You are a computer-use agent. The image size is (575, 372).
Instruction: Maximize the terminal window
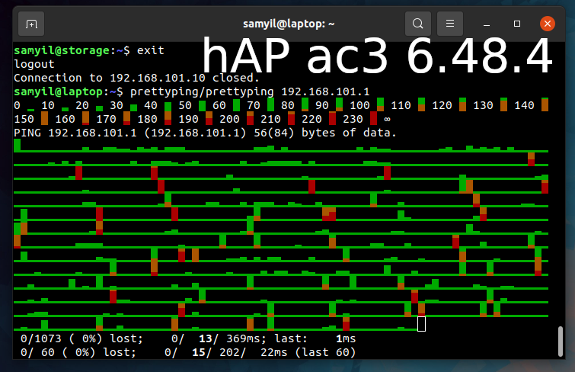pos(517,24)
